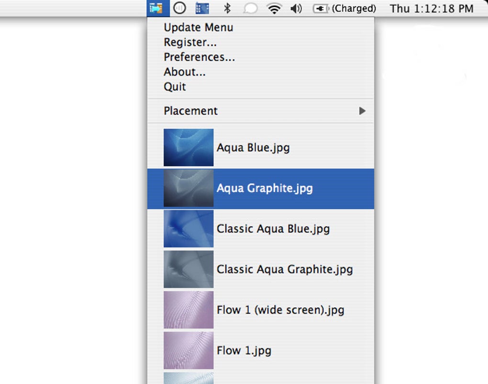Click the battery Charged indicator
Screen dimensions: 488x384
(344, 9)
